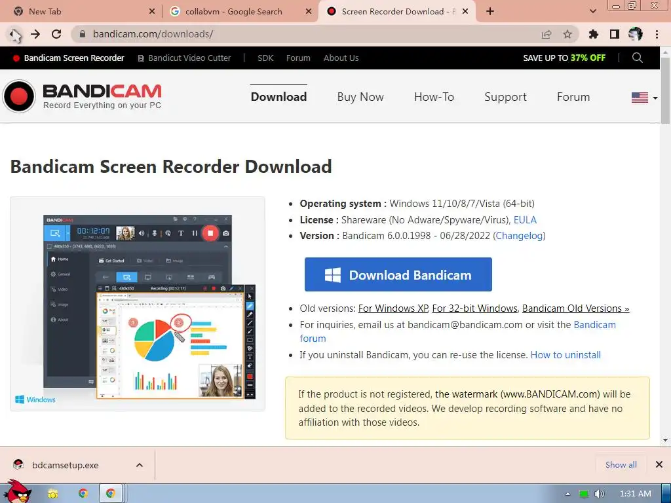Open Forum link in black top bar
671x503 pixels.
[298, 58]
